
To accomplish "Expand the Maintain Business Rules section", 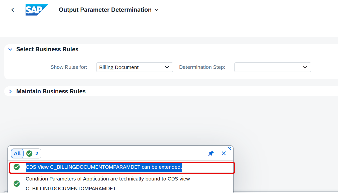I will [x=10, y=91].
